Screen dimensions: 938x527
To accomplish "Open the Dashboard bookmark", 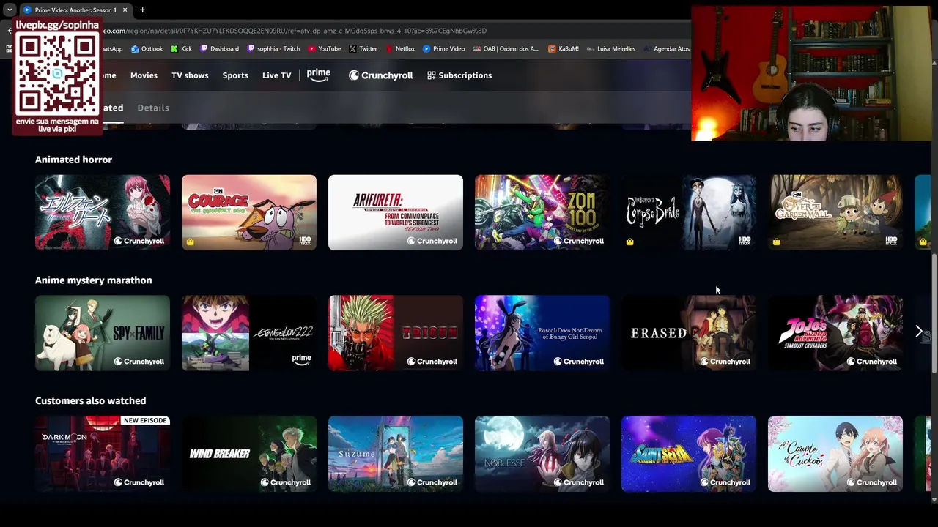I will click(x=219, y=49).
